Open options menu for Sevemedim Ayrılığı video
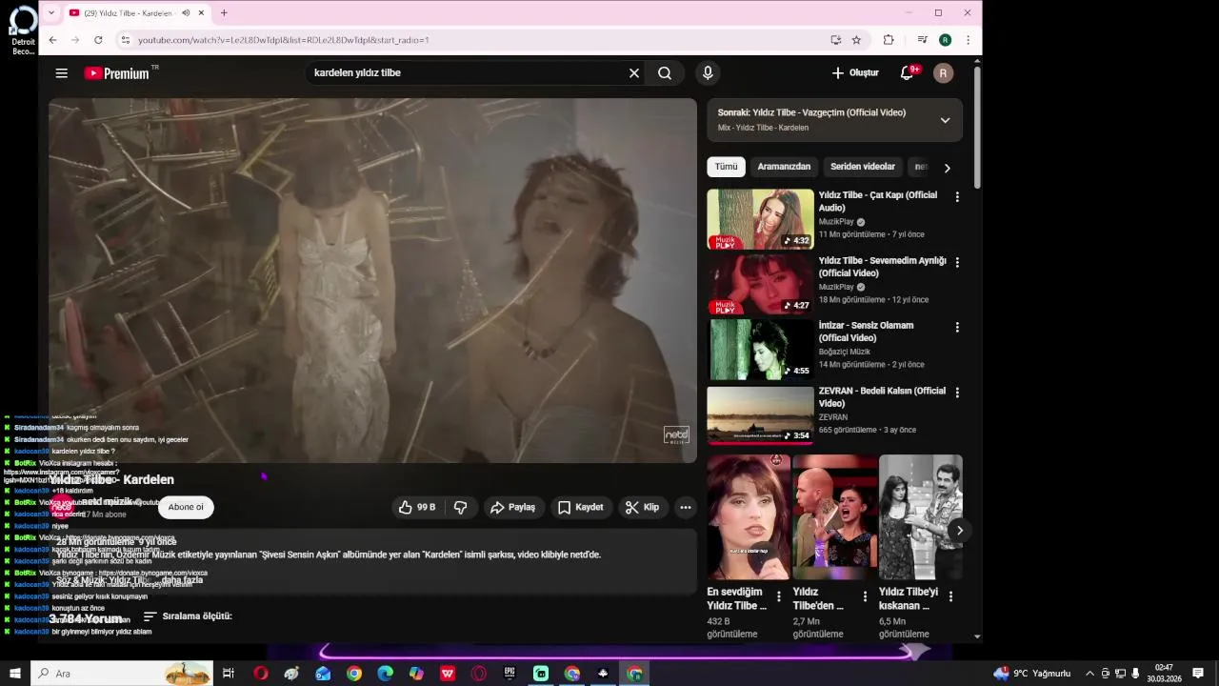 coord(957,262)
